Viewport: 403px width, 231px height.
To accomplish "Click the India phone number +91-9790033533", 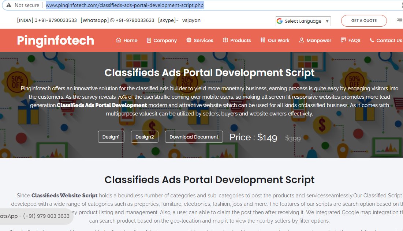I will (57, 20).
